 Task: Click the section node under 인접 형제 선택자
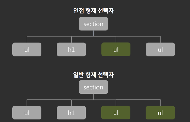tap(93, 24)
